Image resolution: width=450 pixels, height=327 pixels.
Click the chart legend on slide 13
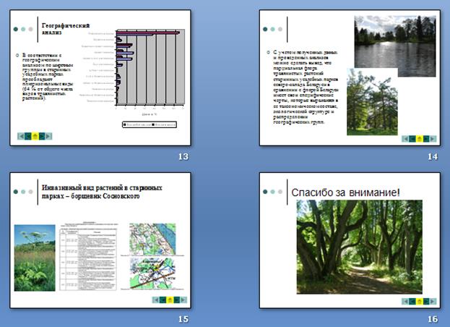click(150, 124)
